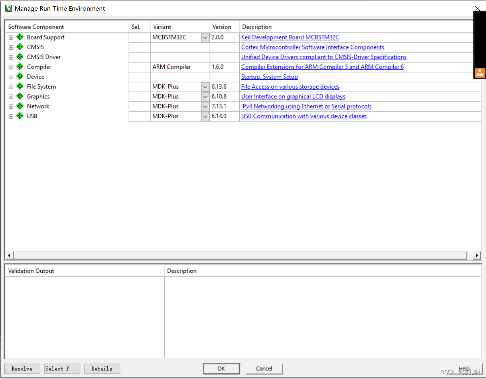Click the Version column header
This screenshot has width=486, height=379.
225,27
